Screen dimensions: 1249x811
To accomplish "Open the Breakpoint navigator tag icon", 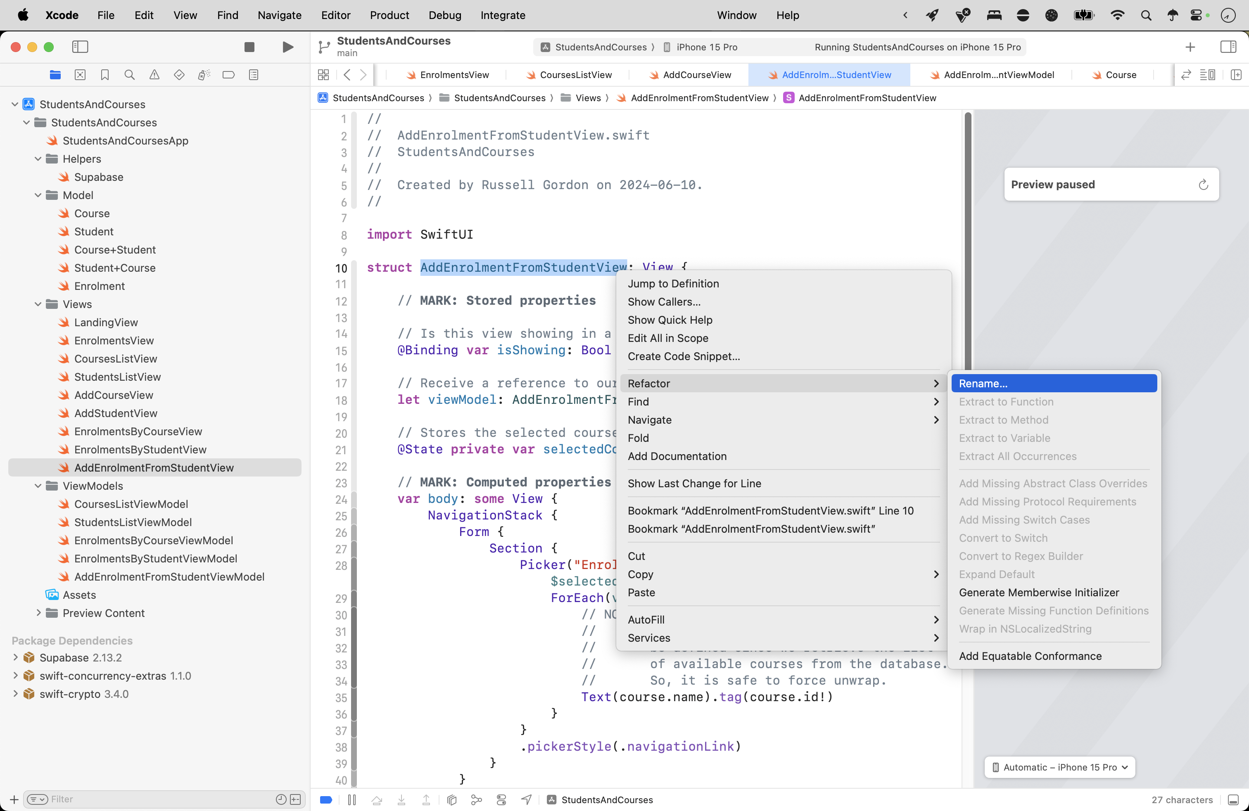I will coord(228,74).
